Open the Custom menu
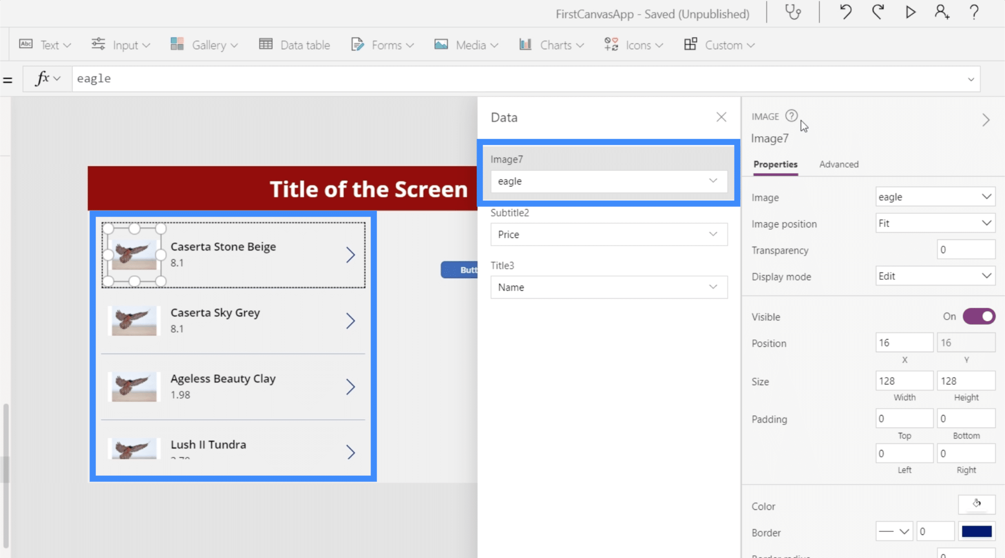 pos(719,45)
